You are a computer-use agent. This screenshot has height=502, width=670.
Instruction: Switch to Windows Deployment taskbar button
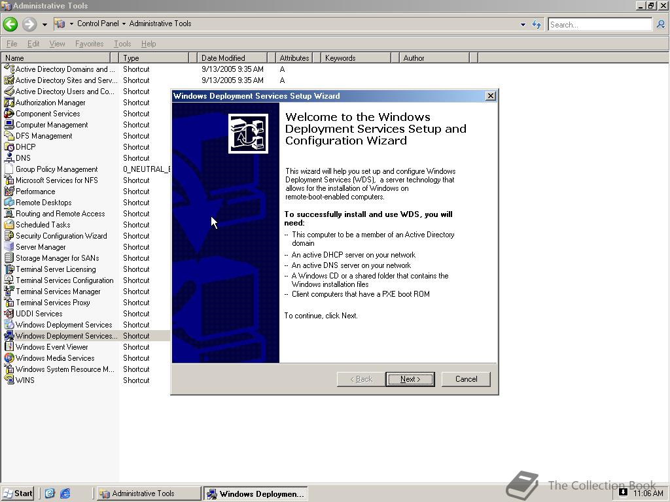point(256,494)
